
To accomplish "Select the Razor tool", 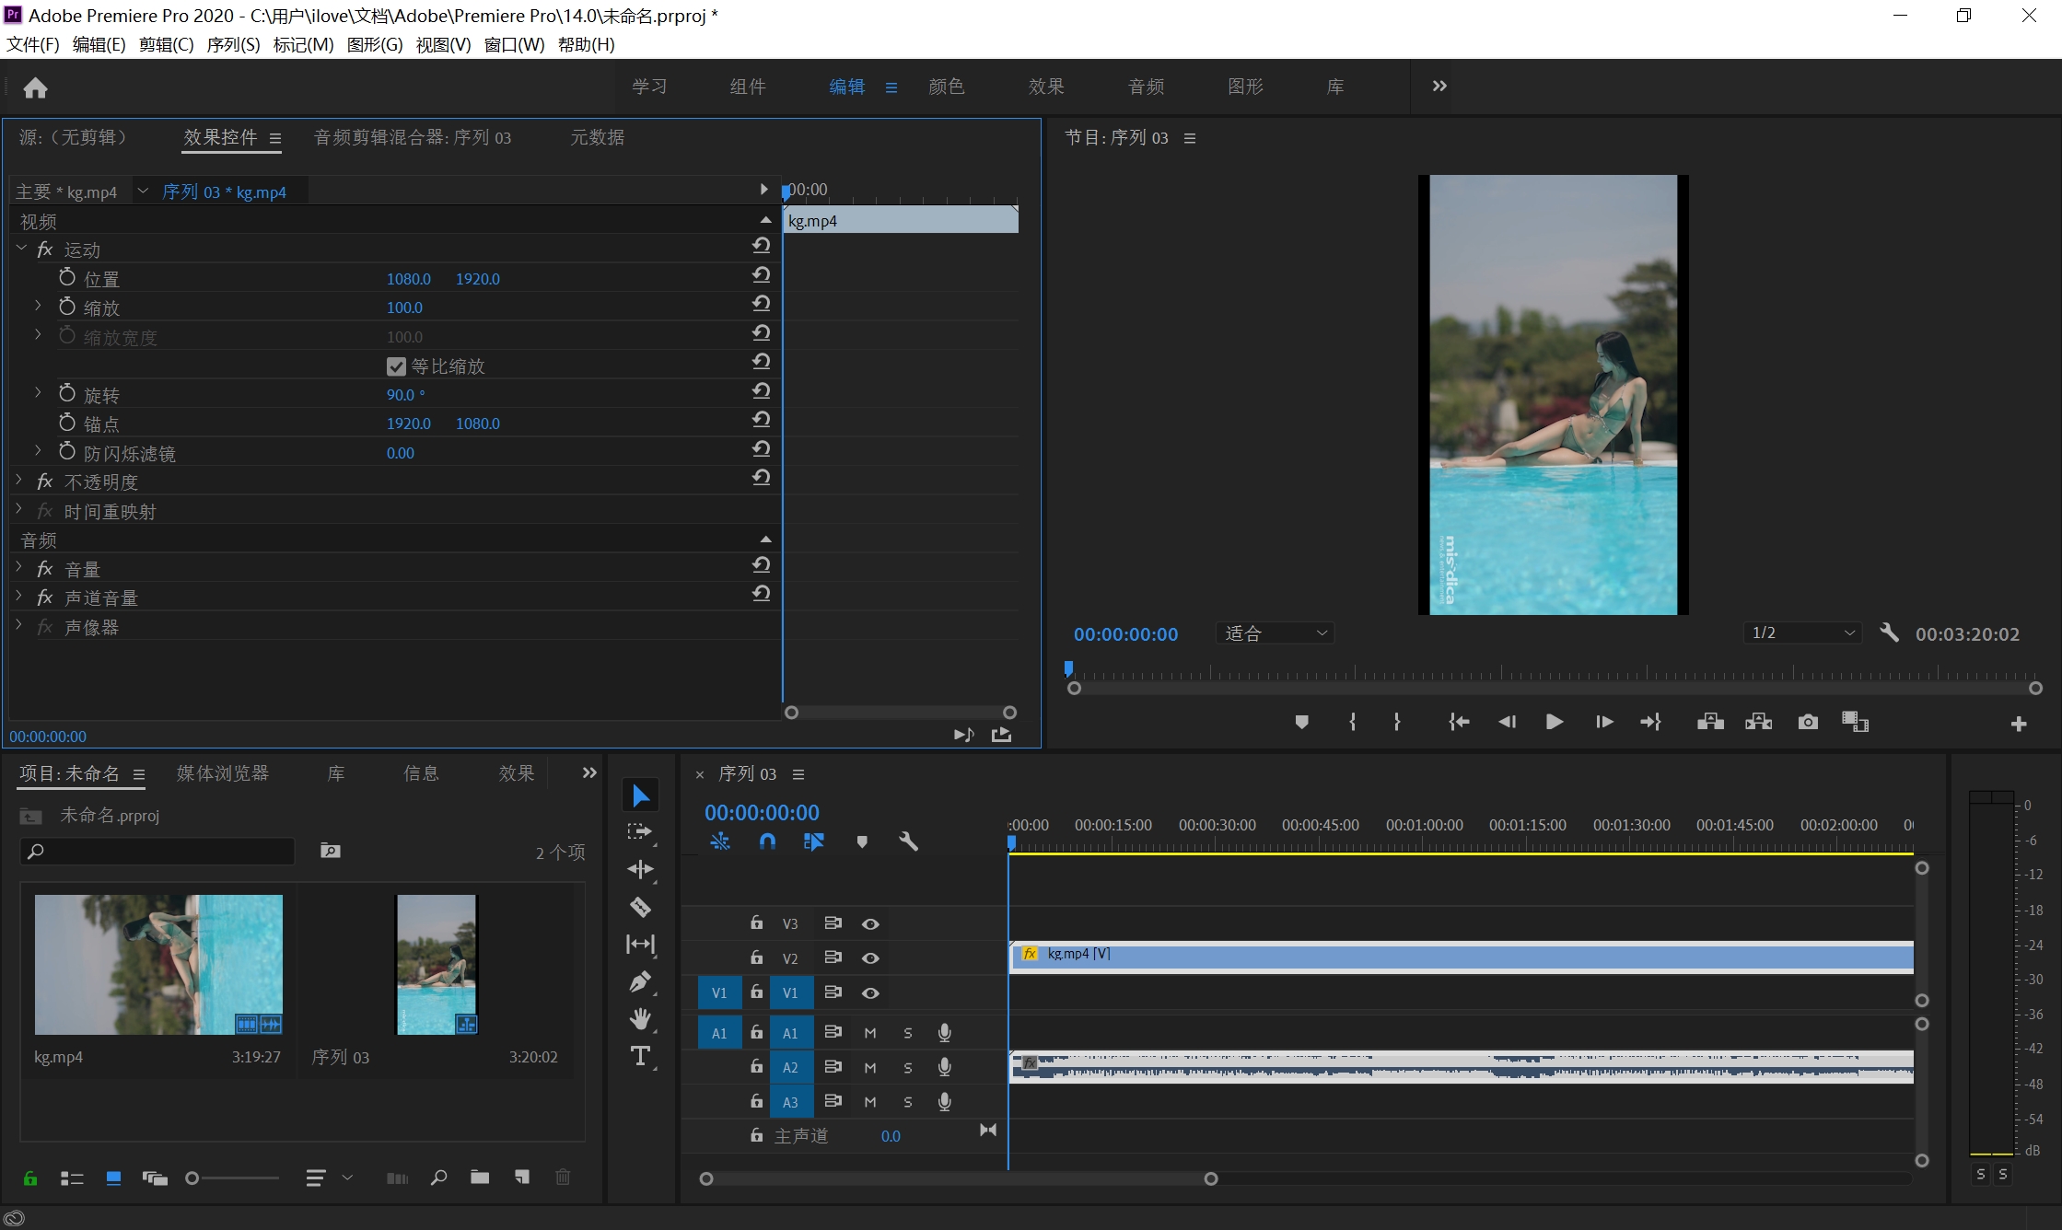I will coord(640,907).
